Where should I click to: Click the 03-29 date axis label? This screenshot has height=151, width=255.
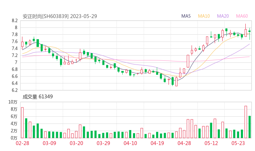click(x=103, y=143)
